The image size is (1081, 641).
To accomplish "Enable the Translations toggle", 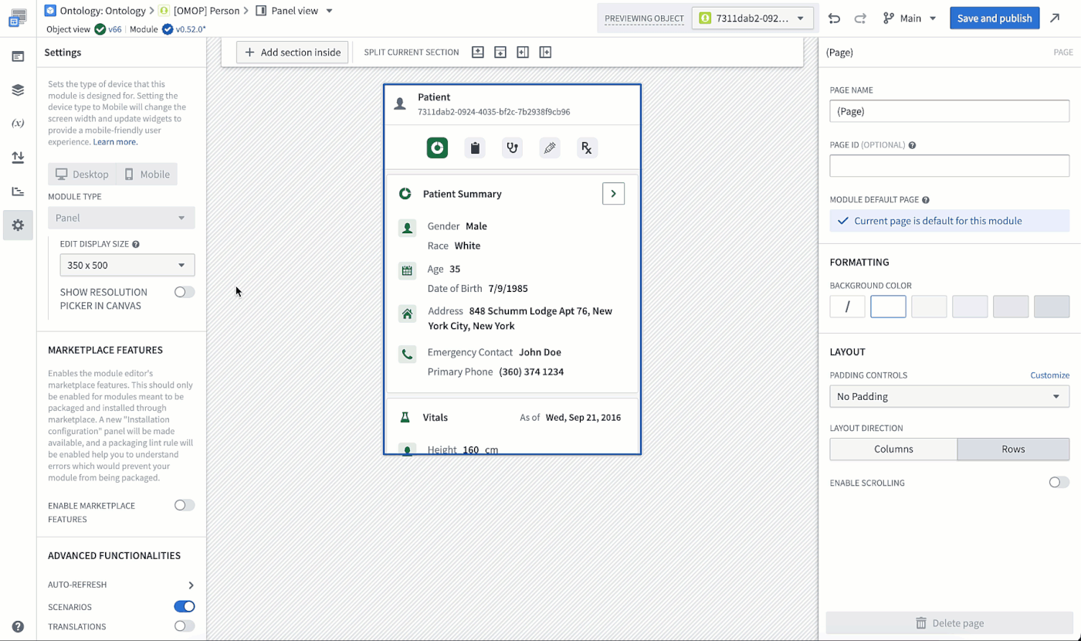I will point(185,626).
